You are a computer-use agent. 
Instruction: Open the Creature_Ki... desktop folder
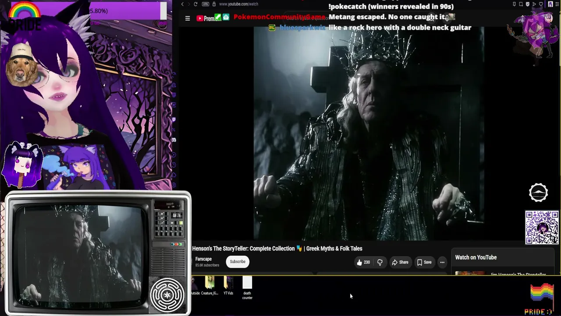209,286
